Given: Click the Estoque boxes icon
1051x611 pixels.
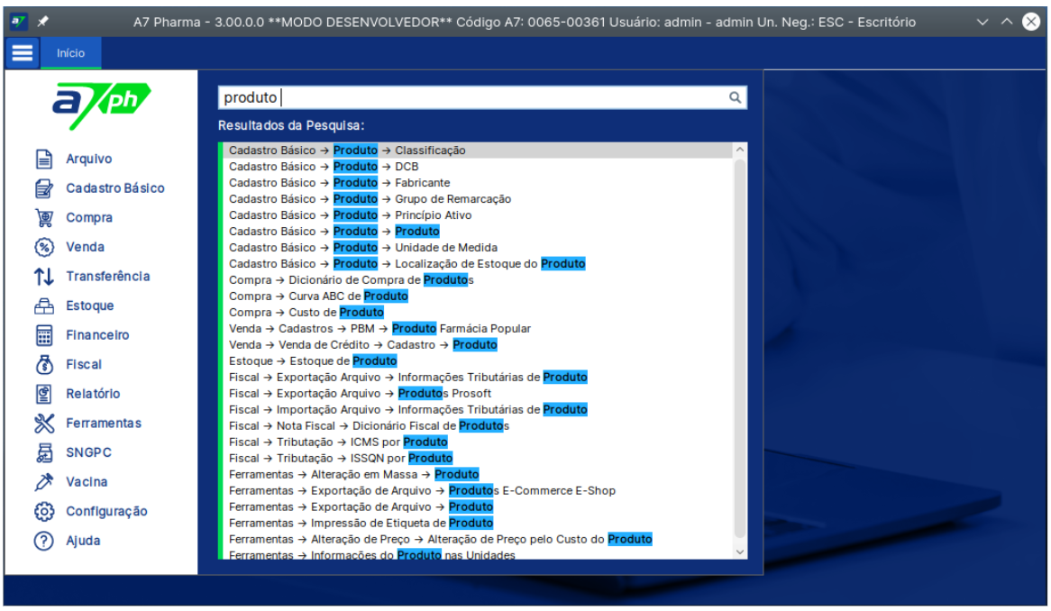Looking at the screenshot, I should coord(44,305).
